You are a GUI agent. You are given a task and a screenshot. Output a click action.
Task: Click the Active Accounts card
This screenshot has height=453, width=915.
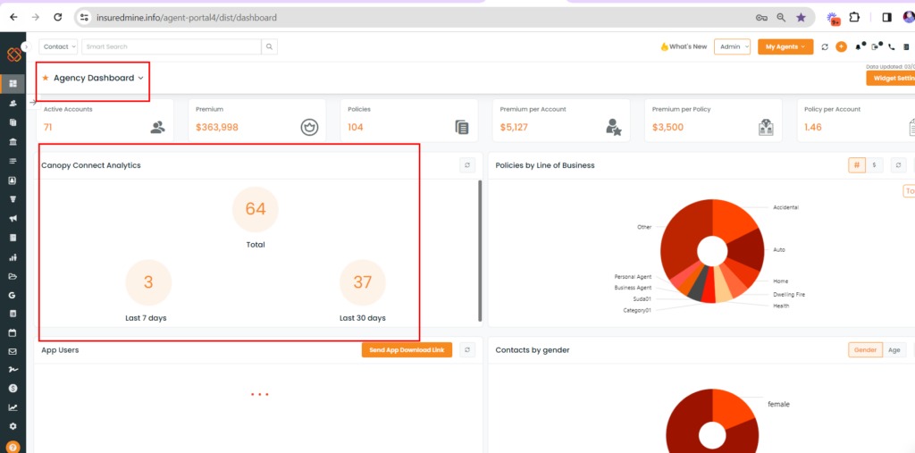pos(105,121)
